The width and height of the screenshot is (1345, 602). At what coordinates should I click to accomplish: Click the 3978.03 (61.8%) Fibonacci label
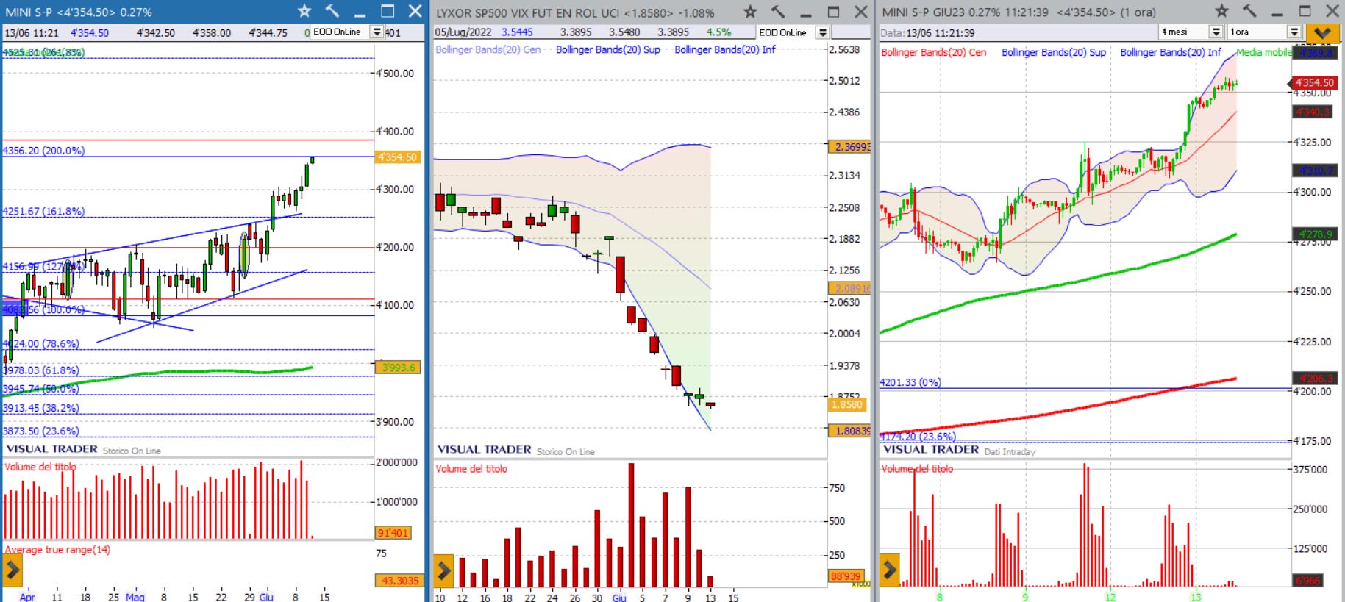[40, 370]
